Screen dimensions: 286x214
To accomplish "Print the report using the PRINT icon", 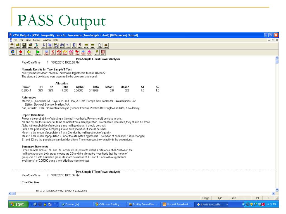I will pyautogui.click(x=30, y=46).
